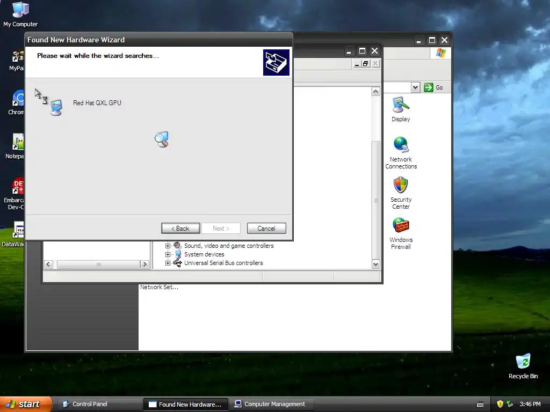Open Security Center in Control Panel
The width and height of the screenshot is (550, 412).
(x=401, y=193)
